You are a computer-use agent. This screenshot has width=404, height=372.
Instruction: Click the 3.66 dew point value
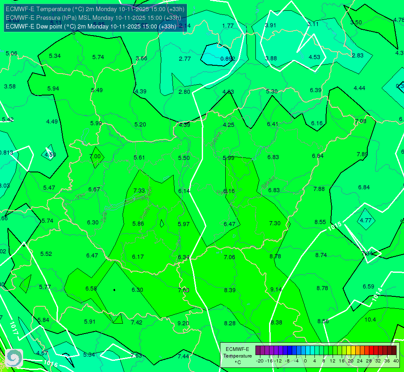pyautogui.click(x=142, y=58)
